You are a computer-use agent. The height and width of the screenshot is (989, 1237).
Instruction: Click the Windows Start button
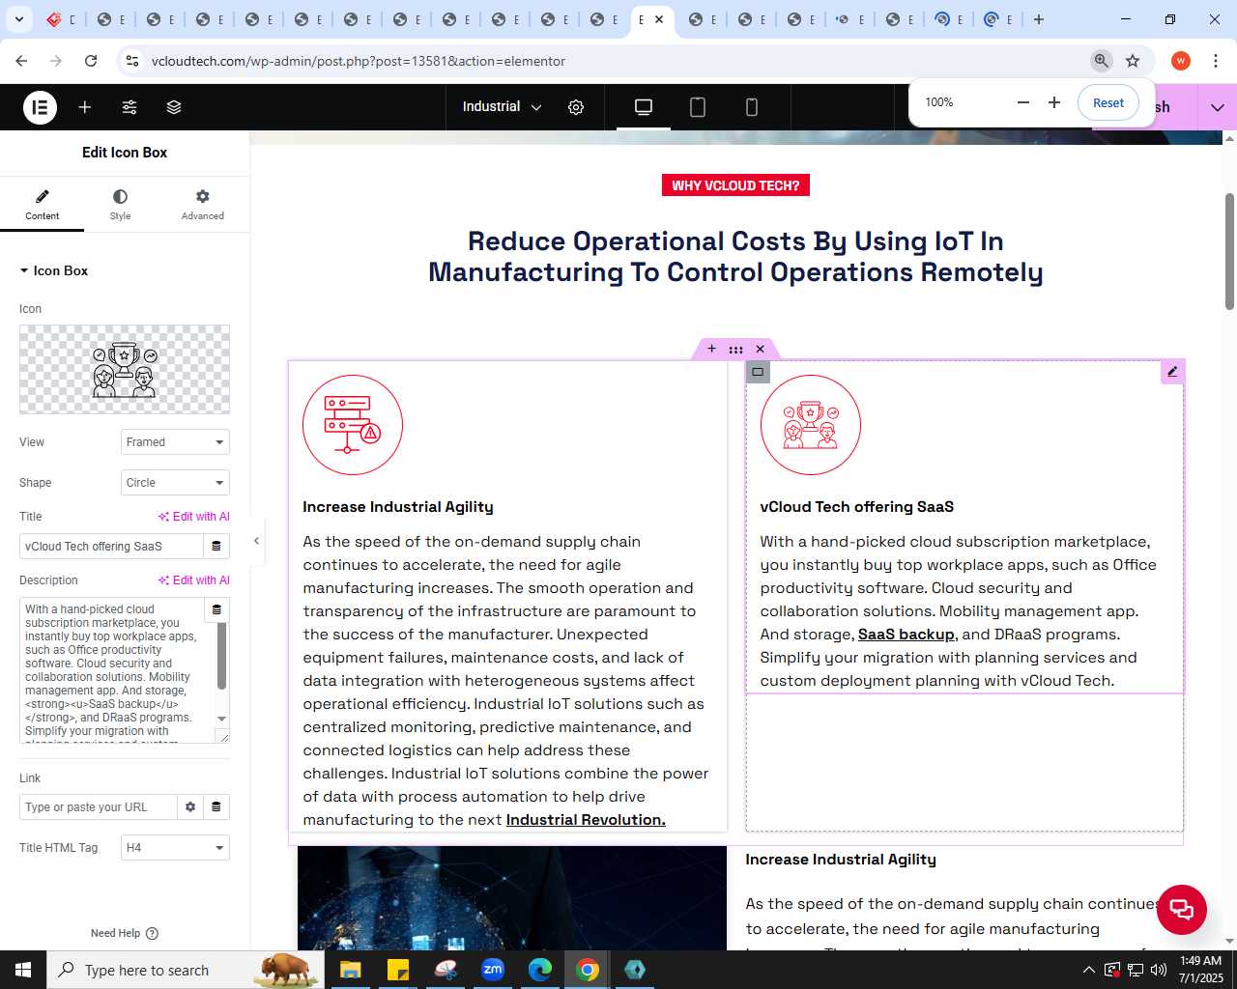point(23,970)
